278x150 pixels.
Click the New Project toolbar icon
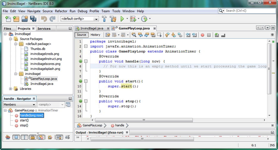point(16,19)
